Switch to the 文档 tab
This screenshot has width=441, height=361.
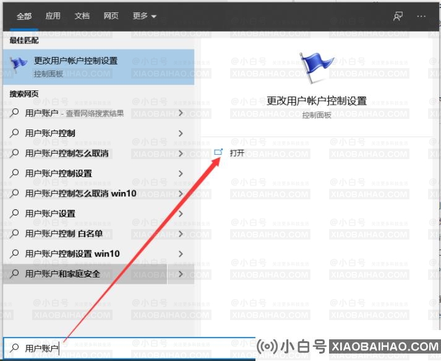[x=82, y=16]
